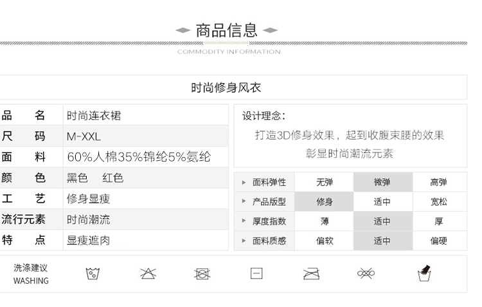Click the triangle arrow next to 产品版型
482x307 pixels.
point(244,202)
